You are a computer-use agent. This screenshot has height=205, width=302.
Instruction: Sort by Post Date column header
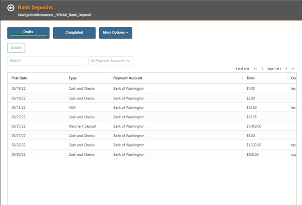point(19,78)
